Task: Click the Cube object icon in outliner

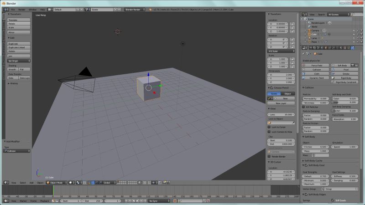Action: click(x=309, y=34)
